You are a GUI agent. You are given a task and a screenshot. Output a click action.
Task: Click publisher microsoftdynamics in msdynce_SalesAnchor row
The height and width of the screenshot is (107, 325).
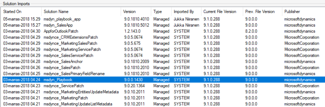coord(300,62)
